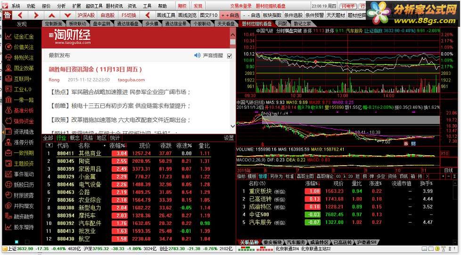Open the 报价 menu

tap(46, 6)
